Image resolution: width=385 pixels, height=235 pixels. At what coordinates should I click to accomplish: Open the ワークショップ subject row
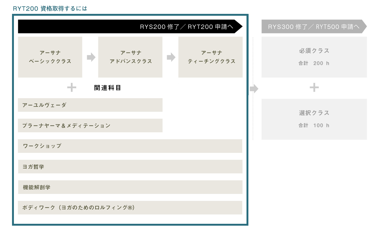pyautogui.click(x=130, y=146)
